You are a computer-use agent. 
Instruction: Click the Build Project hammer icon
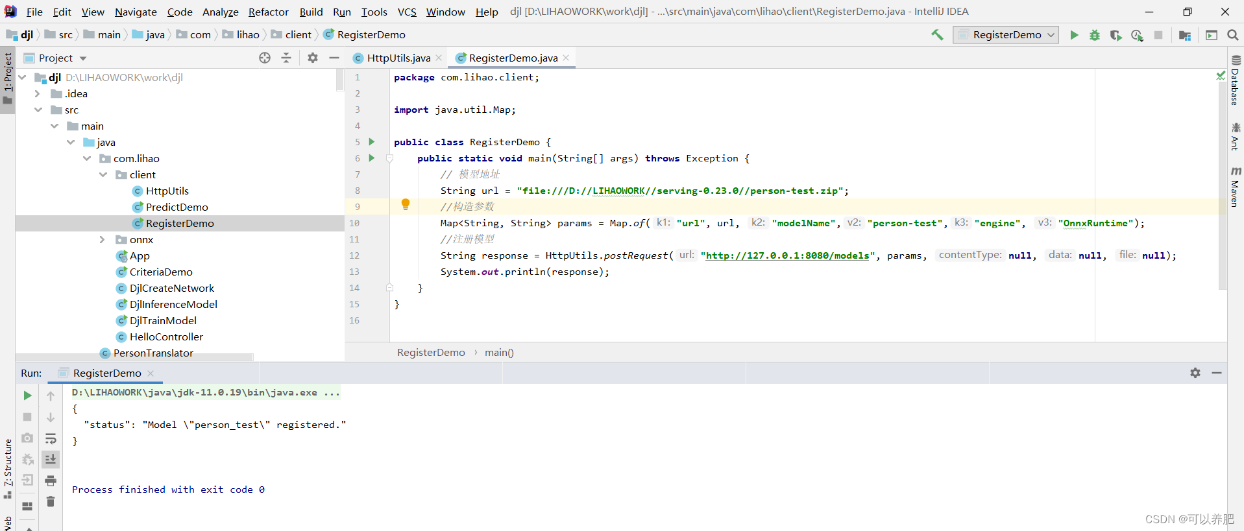937,35
